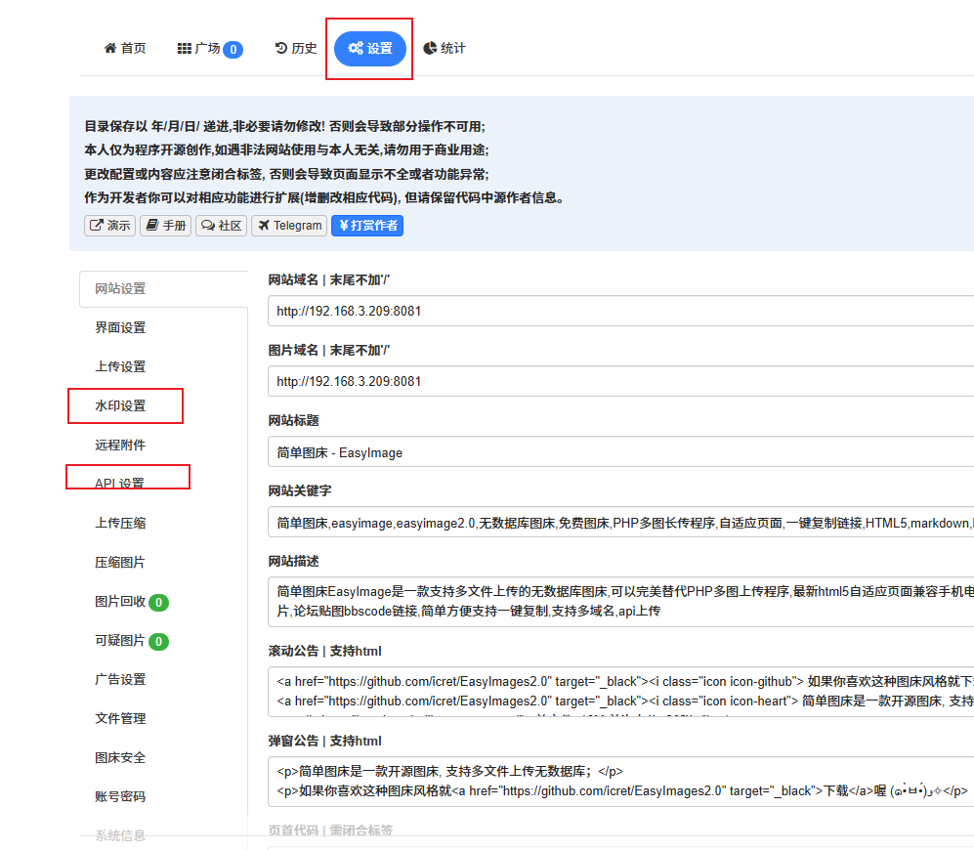Click the grid icon beside 广场
974x850 pixels.
point(185,49)
